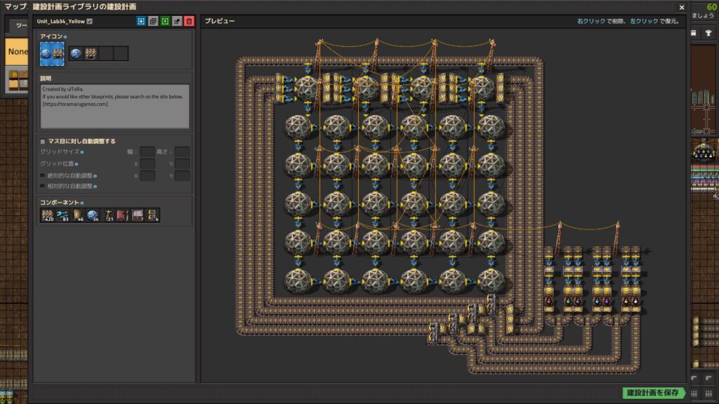Click the pencil icon to rename Unit_Lab34_Yellow
Image resolution: width=719 pixels, height=404 pixels.
click(90, 21)
